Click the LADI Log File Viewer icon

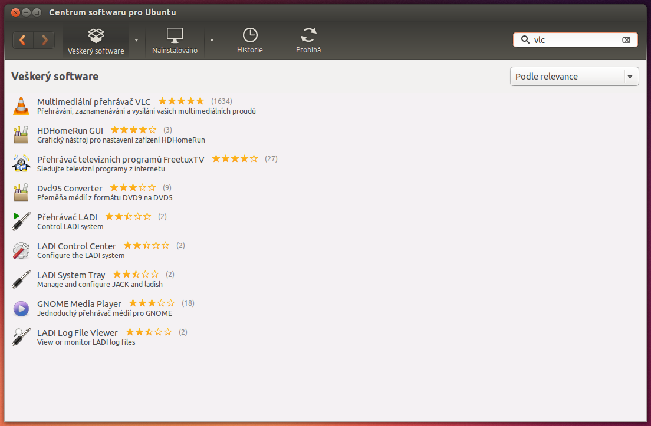click(x=21, y=337)
